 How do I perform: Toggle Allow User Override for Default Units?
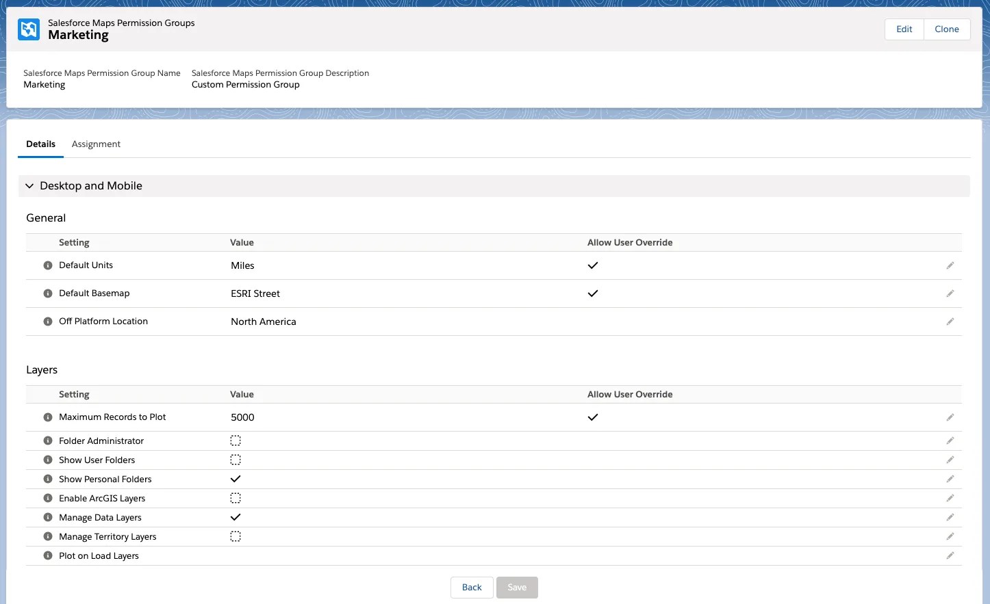[593, 265]
